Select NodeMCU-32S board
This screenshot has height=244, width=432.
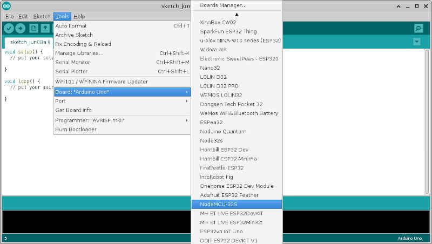tap(237, 204)
